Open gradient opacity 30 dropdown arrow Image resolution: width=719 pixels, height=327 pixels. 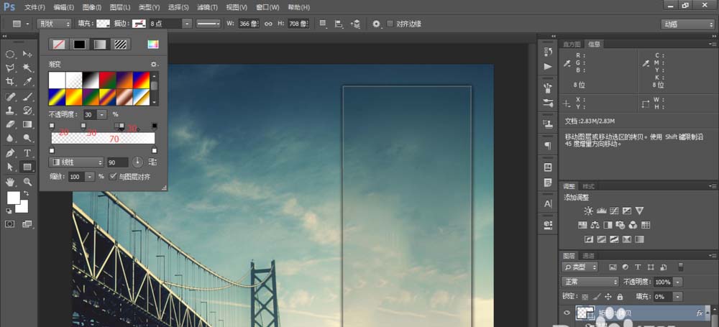click(102, 114)
